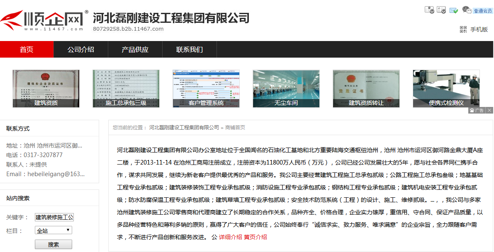Screen dimensions: 494x252
Task: Click the 商铺首页 breadcrumb text
Action: pyautogui.click(x=235, y=128)
